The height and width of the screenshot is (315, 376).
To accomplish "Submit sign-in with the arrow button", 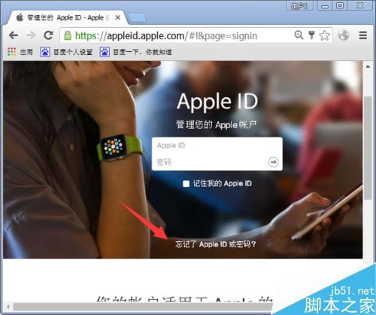I will (x=273, y=162).
